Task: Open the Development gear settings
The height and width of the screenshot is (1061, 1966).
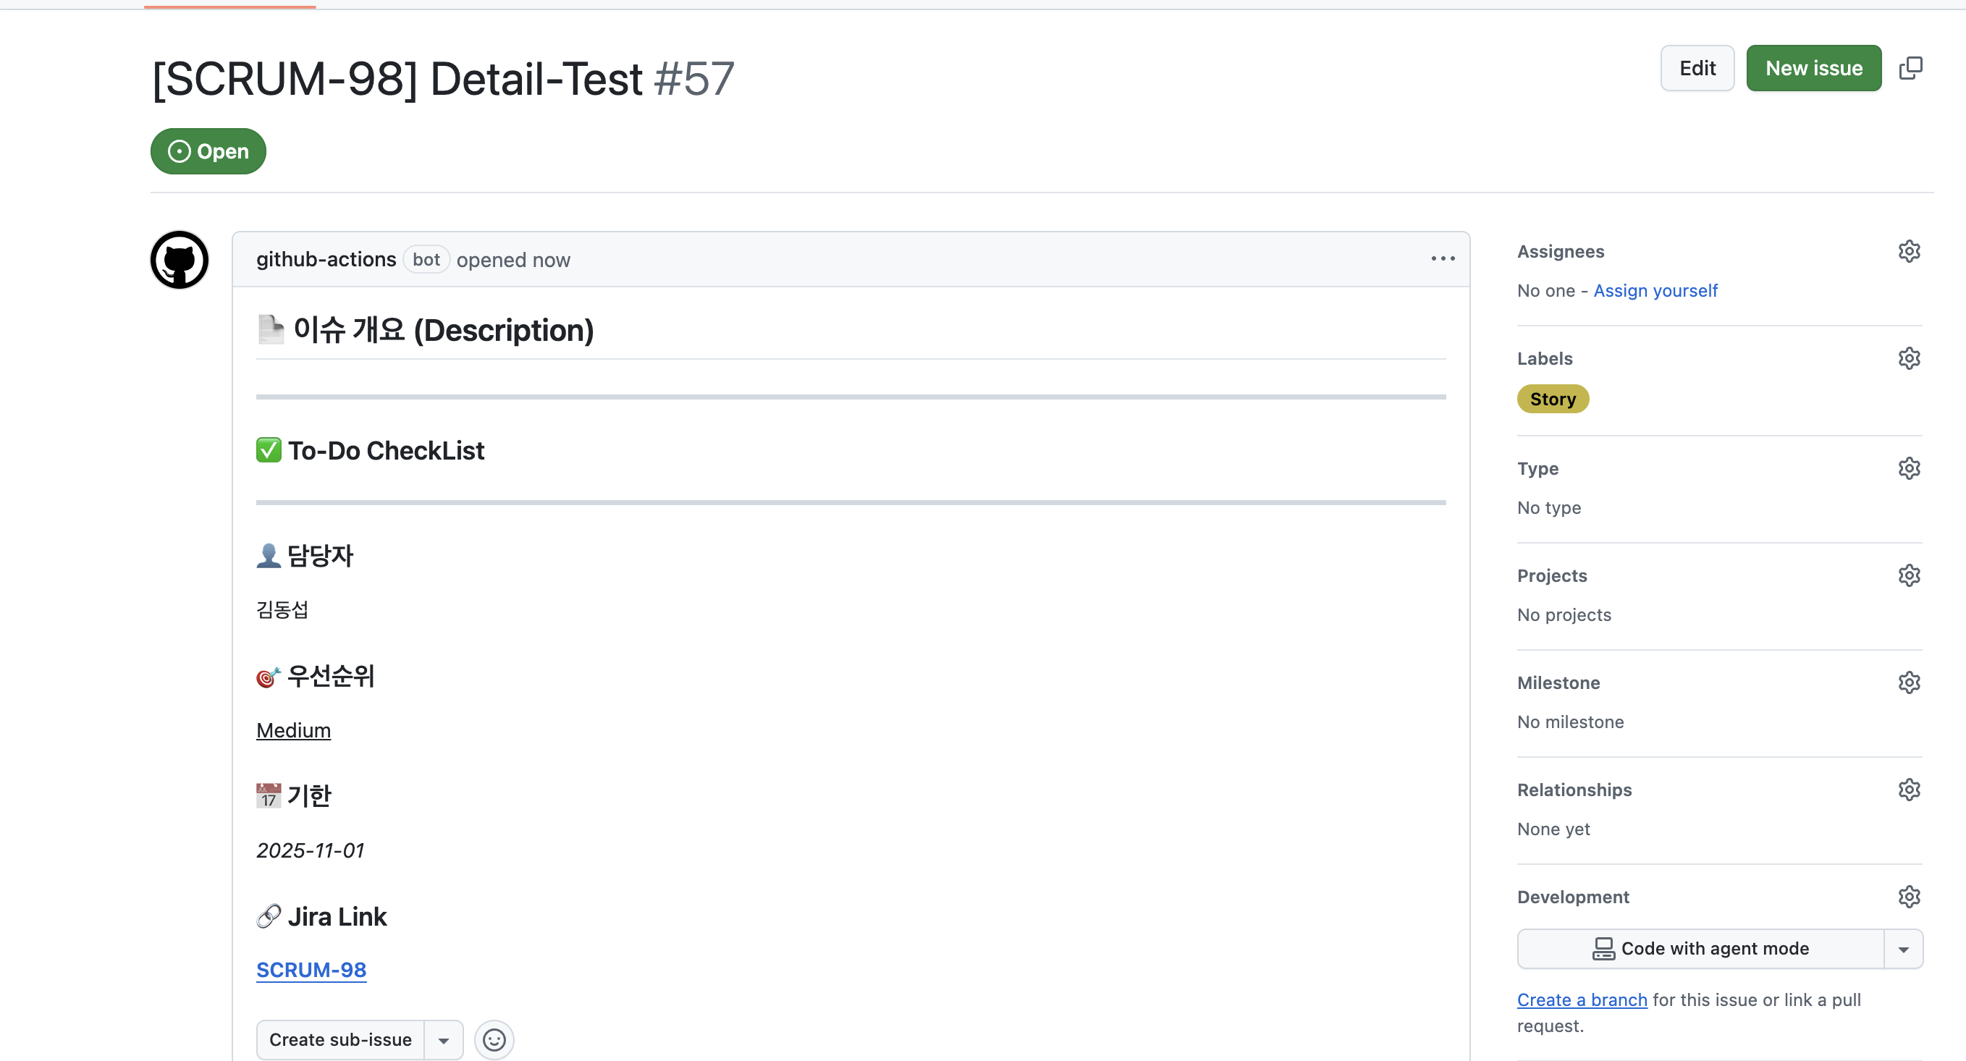Action: pos(1909,896)
